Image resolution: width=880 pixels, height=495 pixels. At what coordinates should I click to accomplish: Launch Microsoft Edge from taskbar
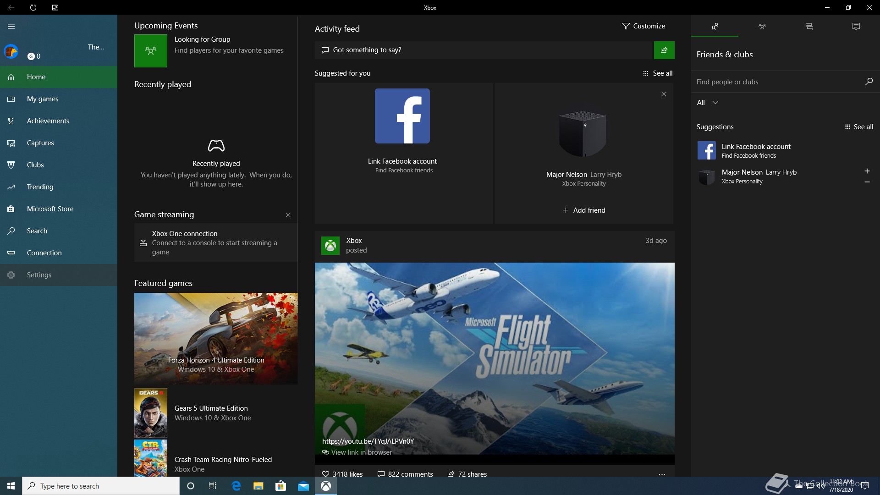click(236, 486)
